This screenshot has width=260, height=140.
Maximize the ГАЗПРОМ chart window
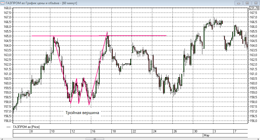point(247,3)
